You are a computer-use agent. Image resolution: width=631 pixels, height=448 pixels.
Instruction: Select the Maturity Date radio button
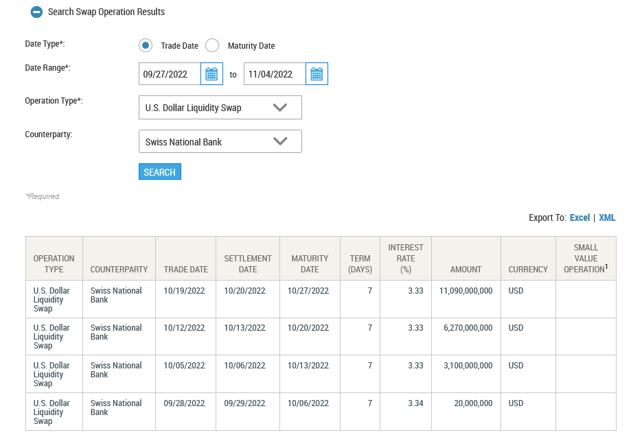pyautogui.click(x=212, y=46)
